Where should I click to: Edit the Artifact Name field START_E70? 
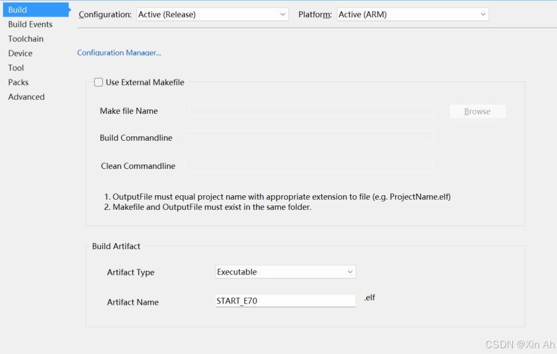[285, 301]
